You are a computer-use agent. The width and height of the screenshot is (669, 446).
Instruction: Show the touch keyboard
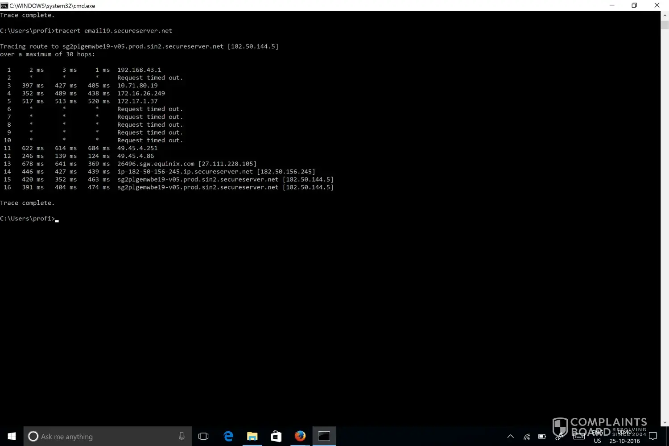click(x=579, y=436)
